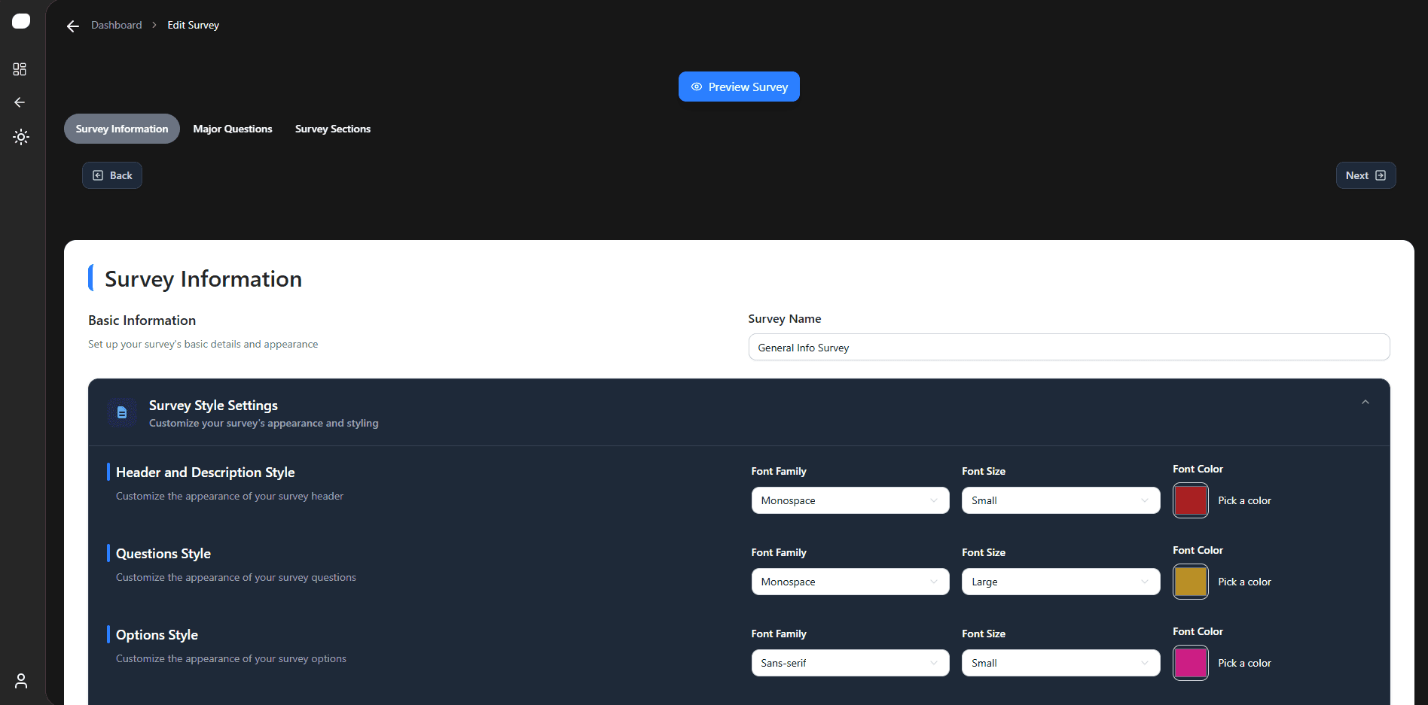The image size is (1428, 705).
Task: Expand the Options Font Family dropdown
Action: point(850,663)
